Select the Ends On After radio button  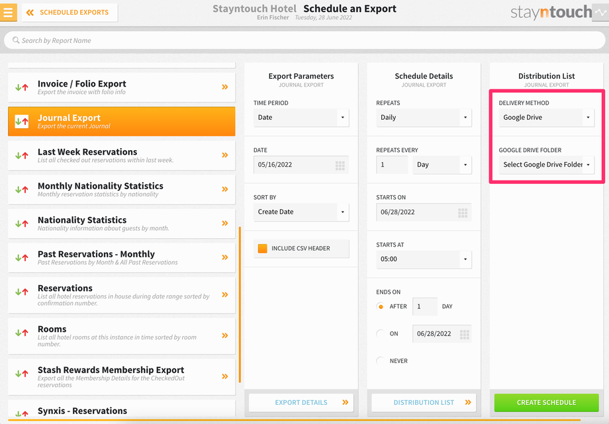pyautogui.click(x=381, y=307)
